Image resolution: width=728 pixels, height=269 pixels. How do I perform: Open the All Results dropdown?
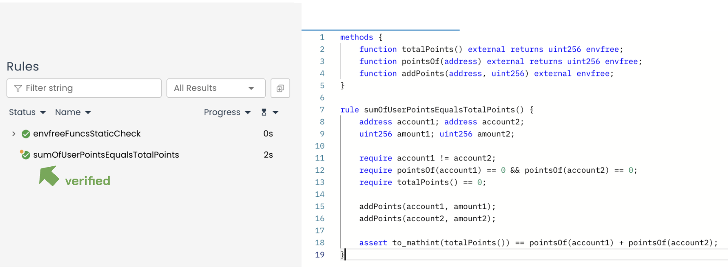[216, 88]
